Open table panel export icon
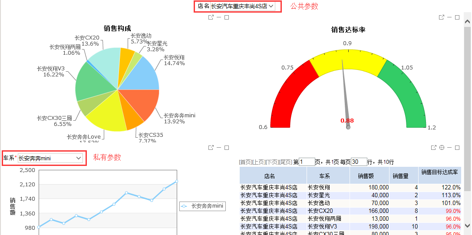Image resolution: width=472 pixels, height=235 pixels. point(434,148)
